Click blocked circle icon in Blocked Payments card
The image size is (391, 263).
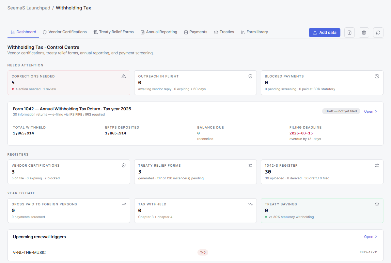point(377,76)
